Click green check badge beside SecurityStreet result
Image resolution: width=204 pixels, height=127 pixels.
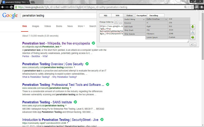click(x=102, y=119)
